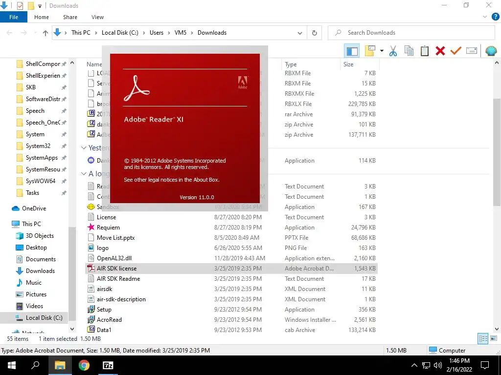Click the Properties icon in title bar
This screenshot has width=501, height=375.
pyautogui.click(x=20, y=6)
